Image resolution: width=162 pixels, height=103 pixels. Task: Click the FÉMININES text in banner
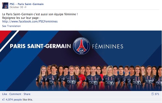(x=108, y=46)
